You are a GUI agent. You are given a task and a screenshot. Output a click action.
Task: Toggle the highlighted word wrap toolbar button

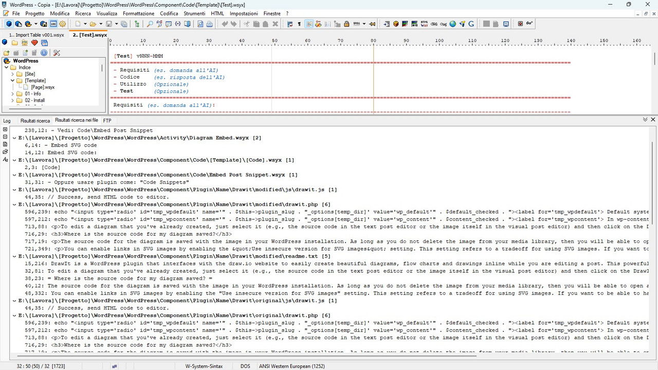pos(309,24)
